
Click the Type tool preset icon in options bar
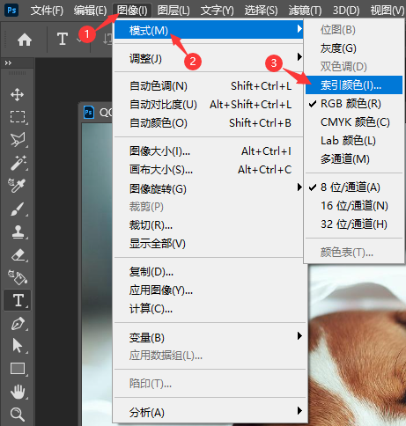(x=63, y=39)
